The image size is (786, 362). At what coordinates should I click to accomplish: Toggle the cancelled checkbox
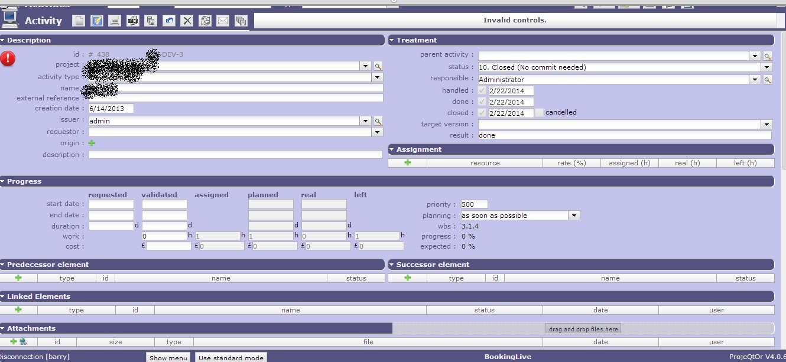tap(539, 112)
